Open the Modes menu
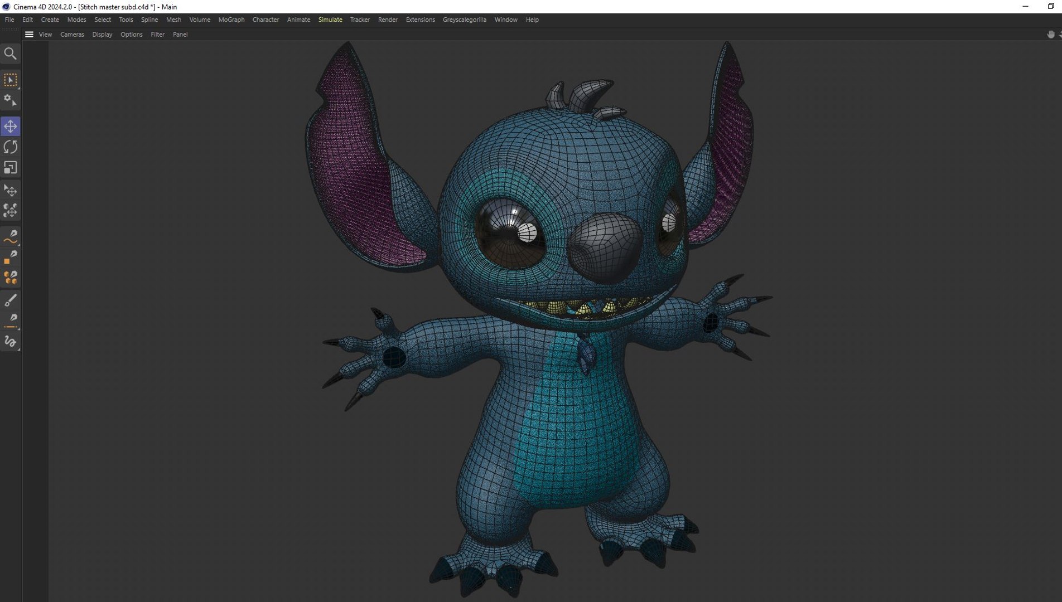Image resolution: width=1062 pixels, height=602 pixels. 76,20
